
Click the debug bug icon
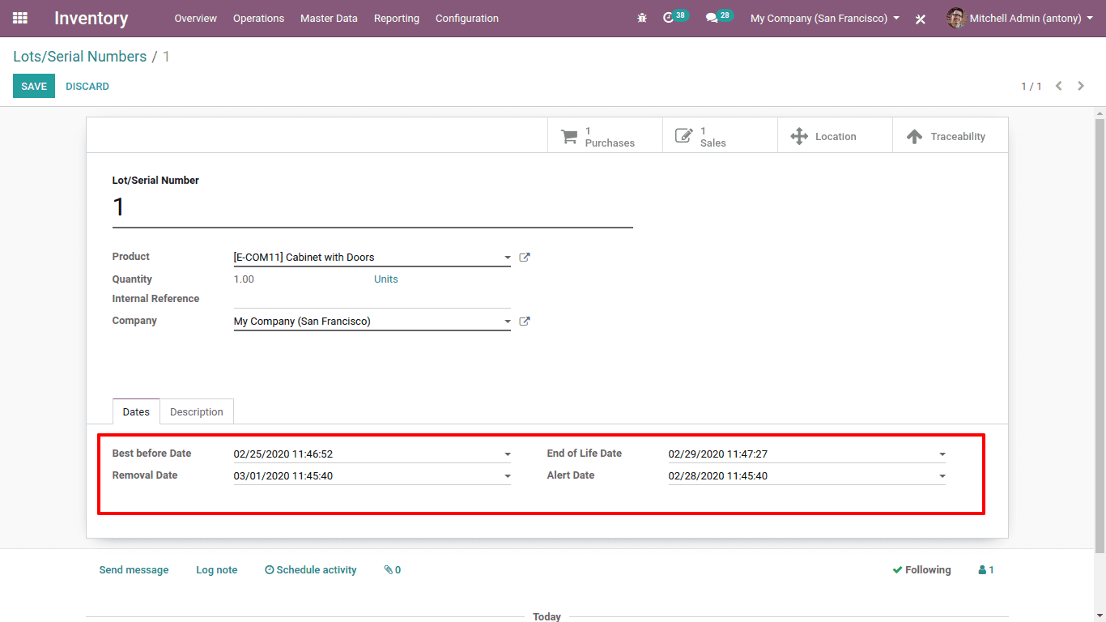click(x=642, y=18)
